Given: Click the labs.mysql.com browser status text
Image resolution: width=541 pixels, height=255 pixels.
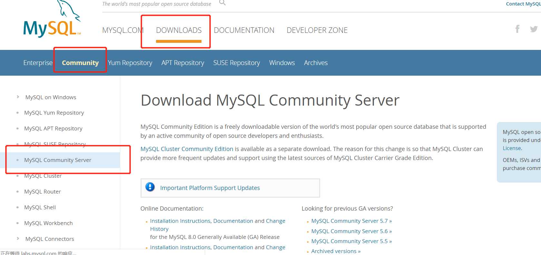Looking at the screenshot, I should 38,253.
